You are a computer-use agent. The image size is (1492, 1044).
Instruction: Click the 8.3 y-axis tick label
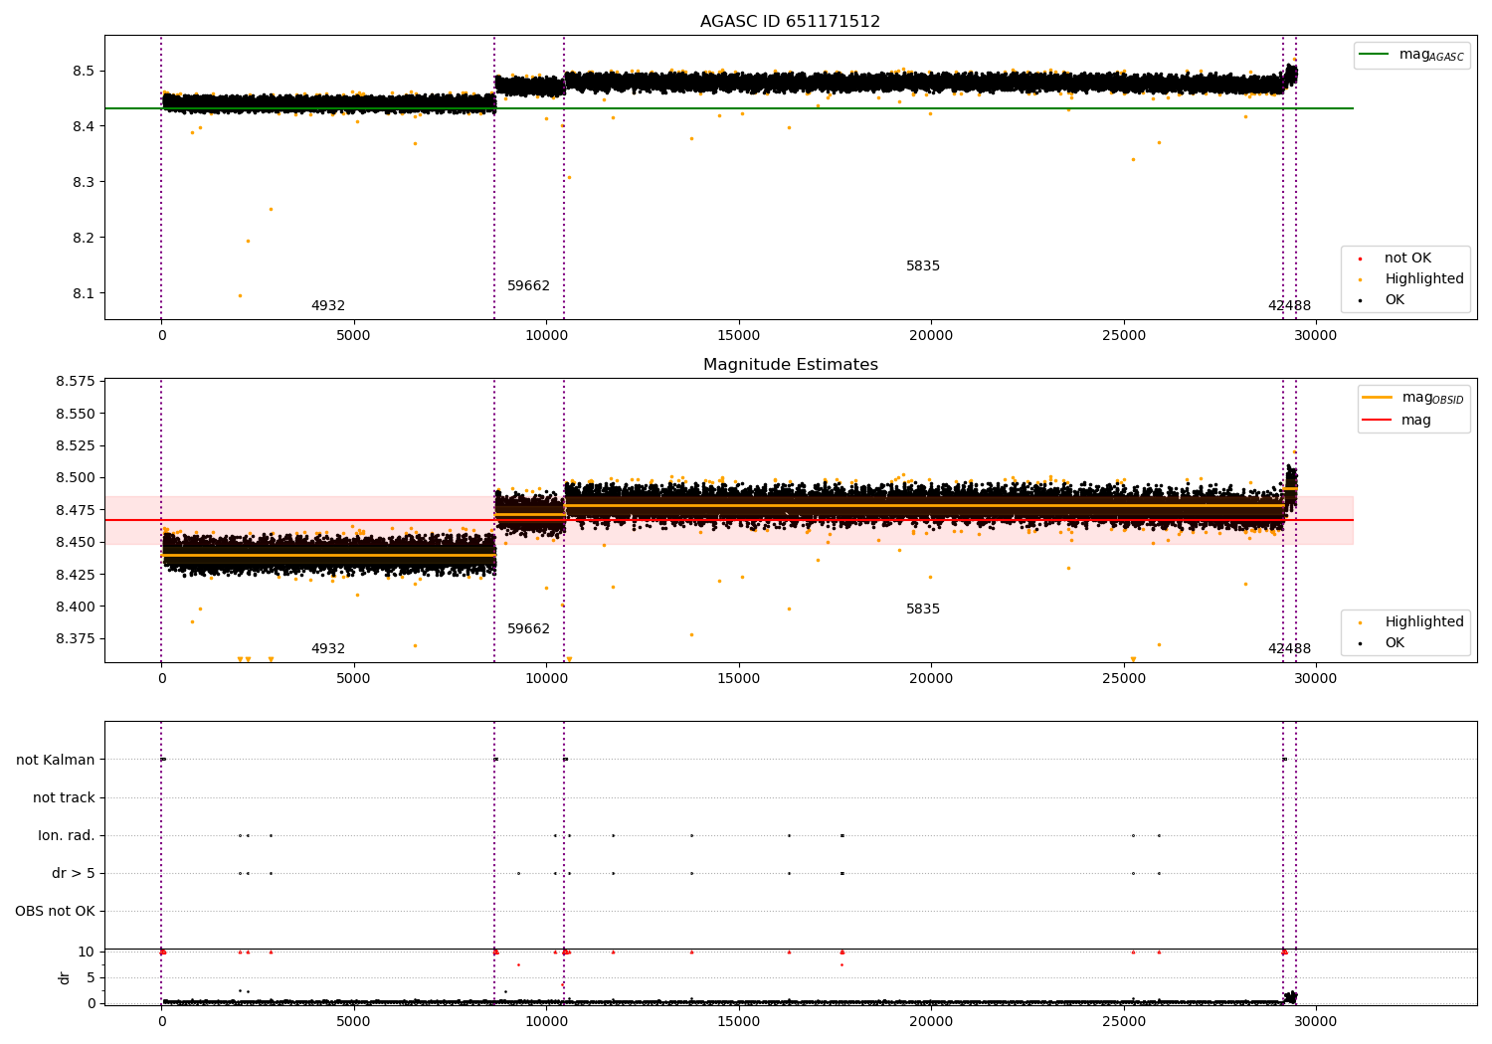[85, 182]
